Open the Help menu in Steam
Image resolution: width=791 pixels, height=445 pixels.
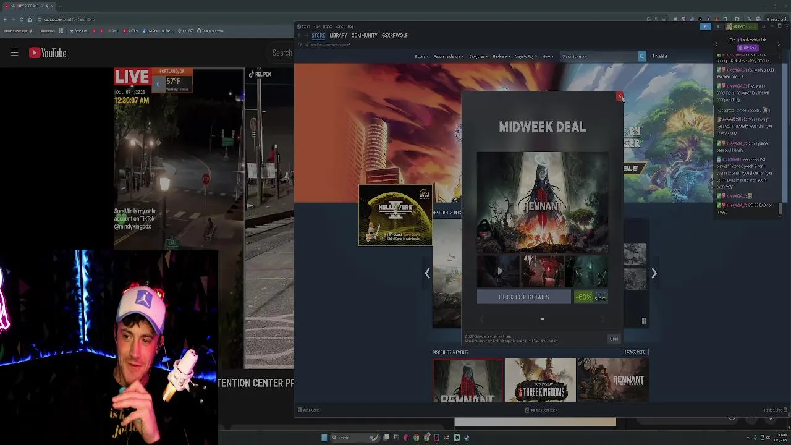point(350,27)
